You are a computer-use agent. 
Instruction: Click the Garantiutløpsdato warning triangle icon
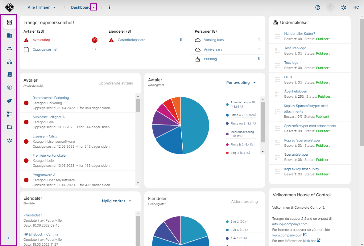pos(111,40)
